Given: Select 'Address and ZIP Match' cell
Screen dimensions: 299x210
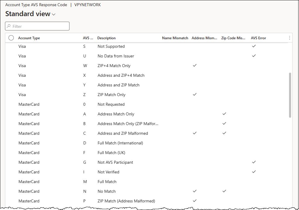Looking at the screenshot, I should (118, 85).
